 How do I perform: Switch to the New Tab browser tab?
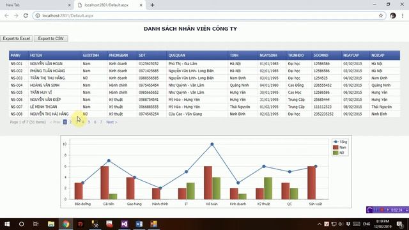pyautogui.click(x=36, y=5)
